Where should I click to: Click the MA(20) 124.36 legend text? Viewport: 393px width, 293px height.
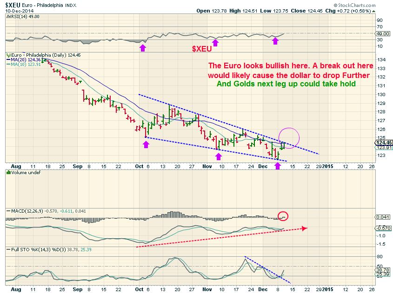[x=26, y=60]
